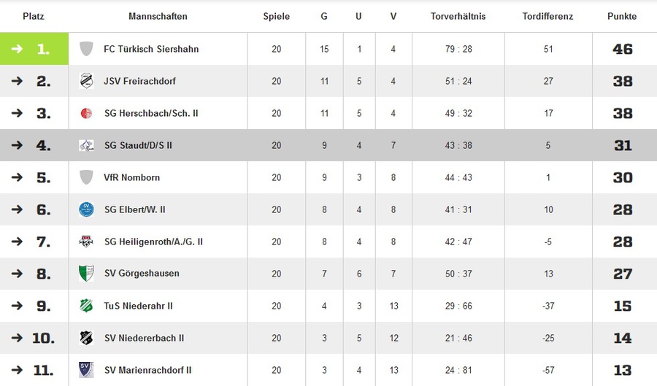Click the SV Görgeshausen green shield logo
657x386 pixels.
(x=86, y=274)
